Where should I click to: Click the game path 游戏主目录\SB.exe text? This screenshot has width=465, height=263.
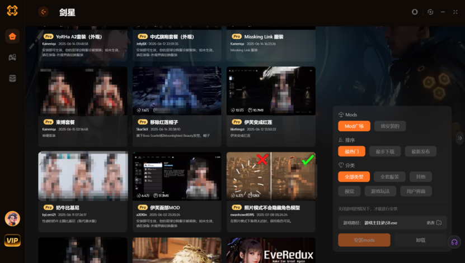(381, 223)
